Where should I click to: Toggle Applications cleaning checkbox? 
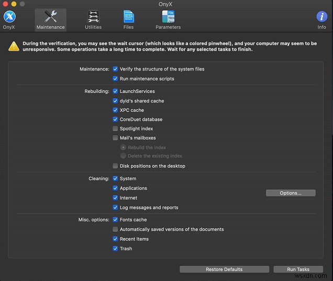[115, 188]
